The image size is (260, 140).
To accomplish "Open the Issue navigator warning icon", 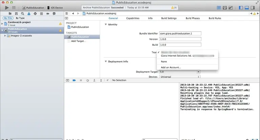I will [x=29, y=14].
